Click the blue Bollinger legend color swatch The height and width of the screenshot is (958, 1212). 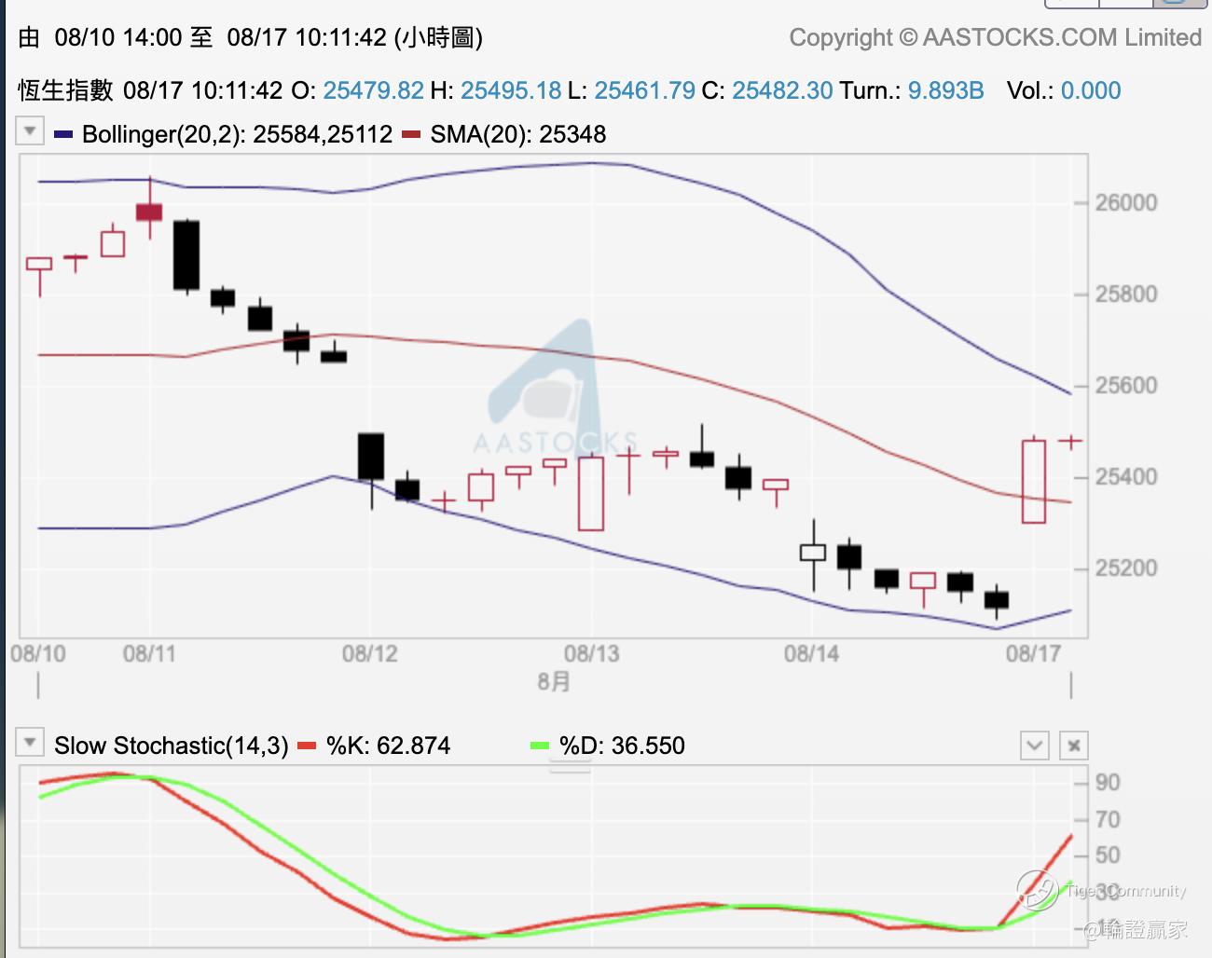[x=63, y=135]
